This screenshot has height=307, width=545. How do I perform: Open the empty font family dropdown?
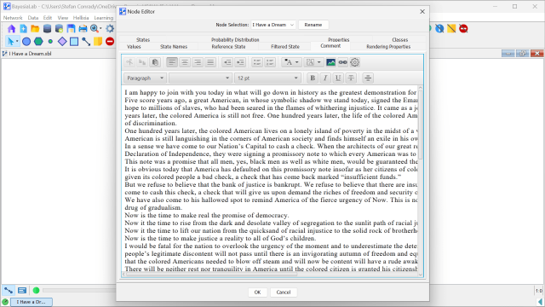200,78
